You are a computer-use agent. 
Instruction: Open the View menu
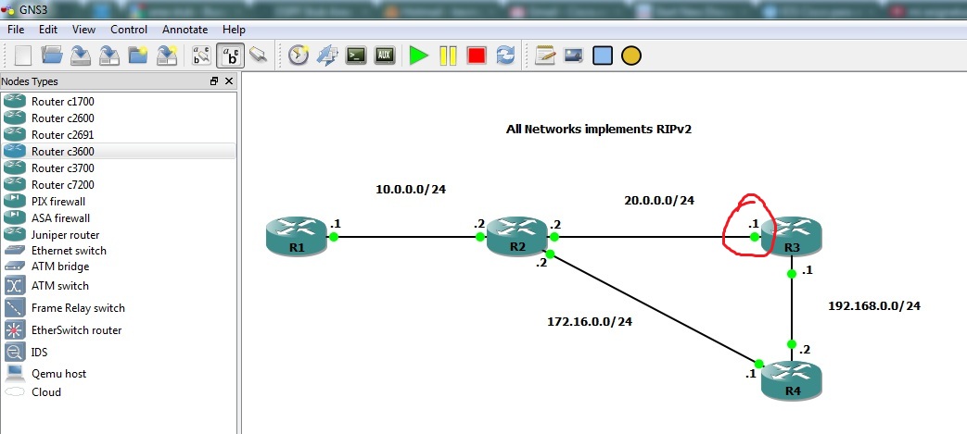click(83, 30)
